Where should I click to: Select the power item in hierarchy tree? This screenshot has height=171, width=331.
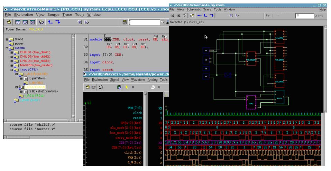tap(19, 44)
